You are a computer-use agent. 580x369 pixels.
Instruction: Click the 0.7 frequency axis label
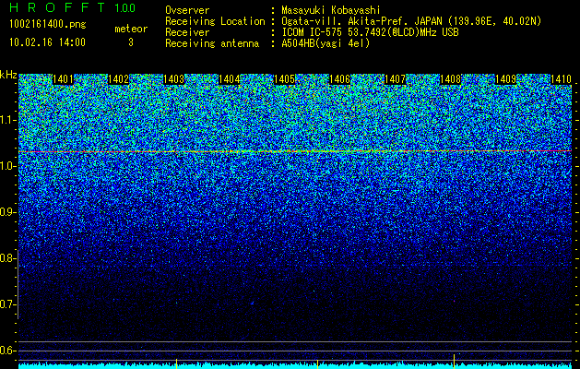(7, 304)
